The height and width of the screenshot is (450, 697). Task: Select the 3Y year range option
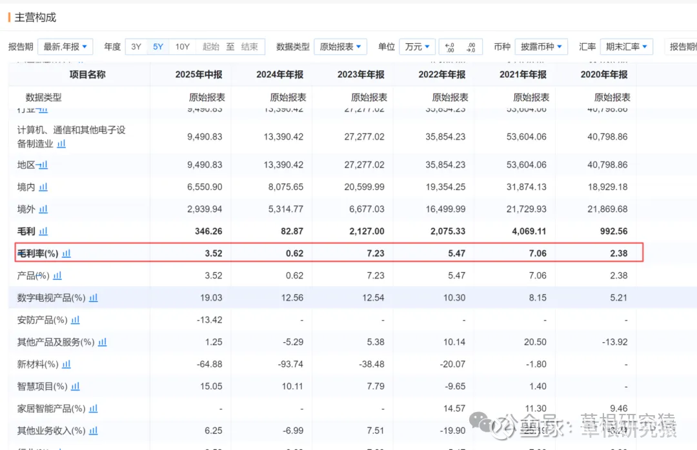pyautogui.click(x=136, y=47)
